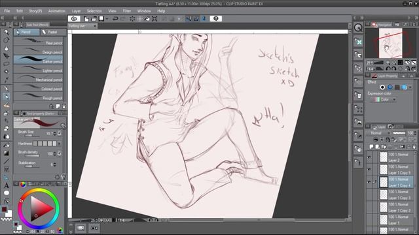The image size is (419, 235).
Task: Hide Layer 2 with eye icon
Action: point(369,157)
